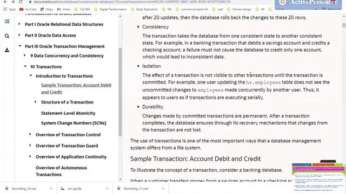Open Recording_11.wav download item

(x=136, y=189)
